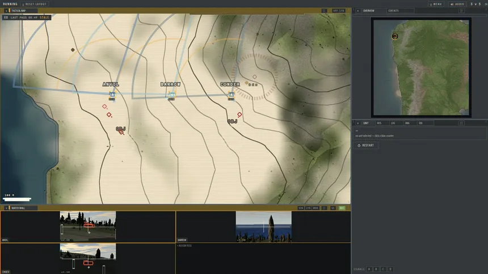
Task: Click the bars icon in the Watch Wall header
Action: pyautogui.click(x=324, y=208)
